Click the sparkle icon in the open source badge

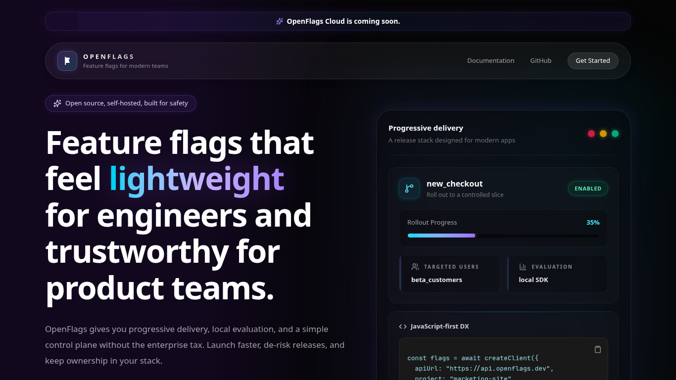click(57, 103)
